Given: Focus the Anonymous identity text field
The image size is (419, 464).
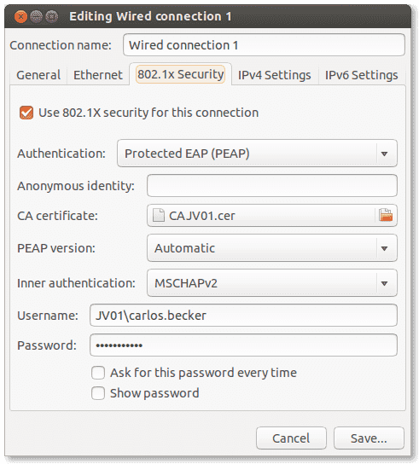Looking at the screenshot, I should tap(272, 186).
